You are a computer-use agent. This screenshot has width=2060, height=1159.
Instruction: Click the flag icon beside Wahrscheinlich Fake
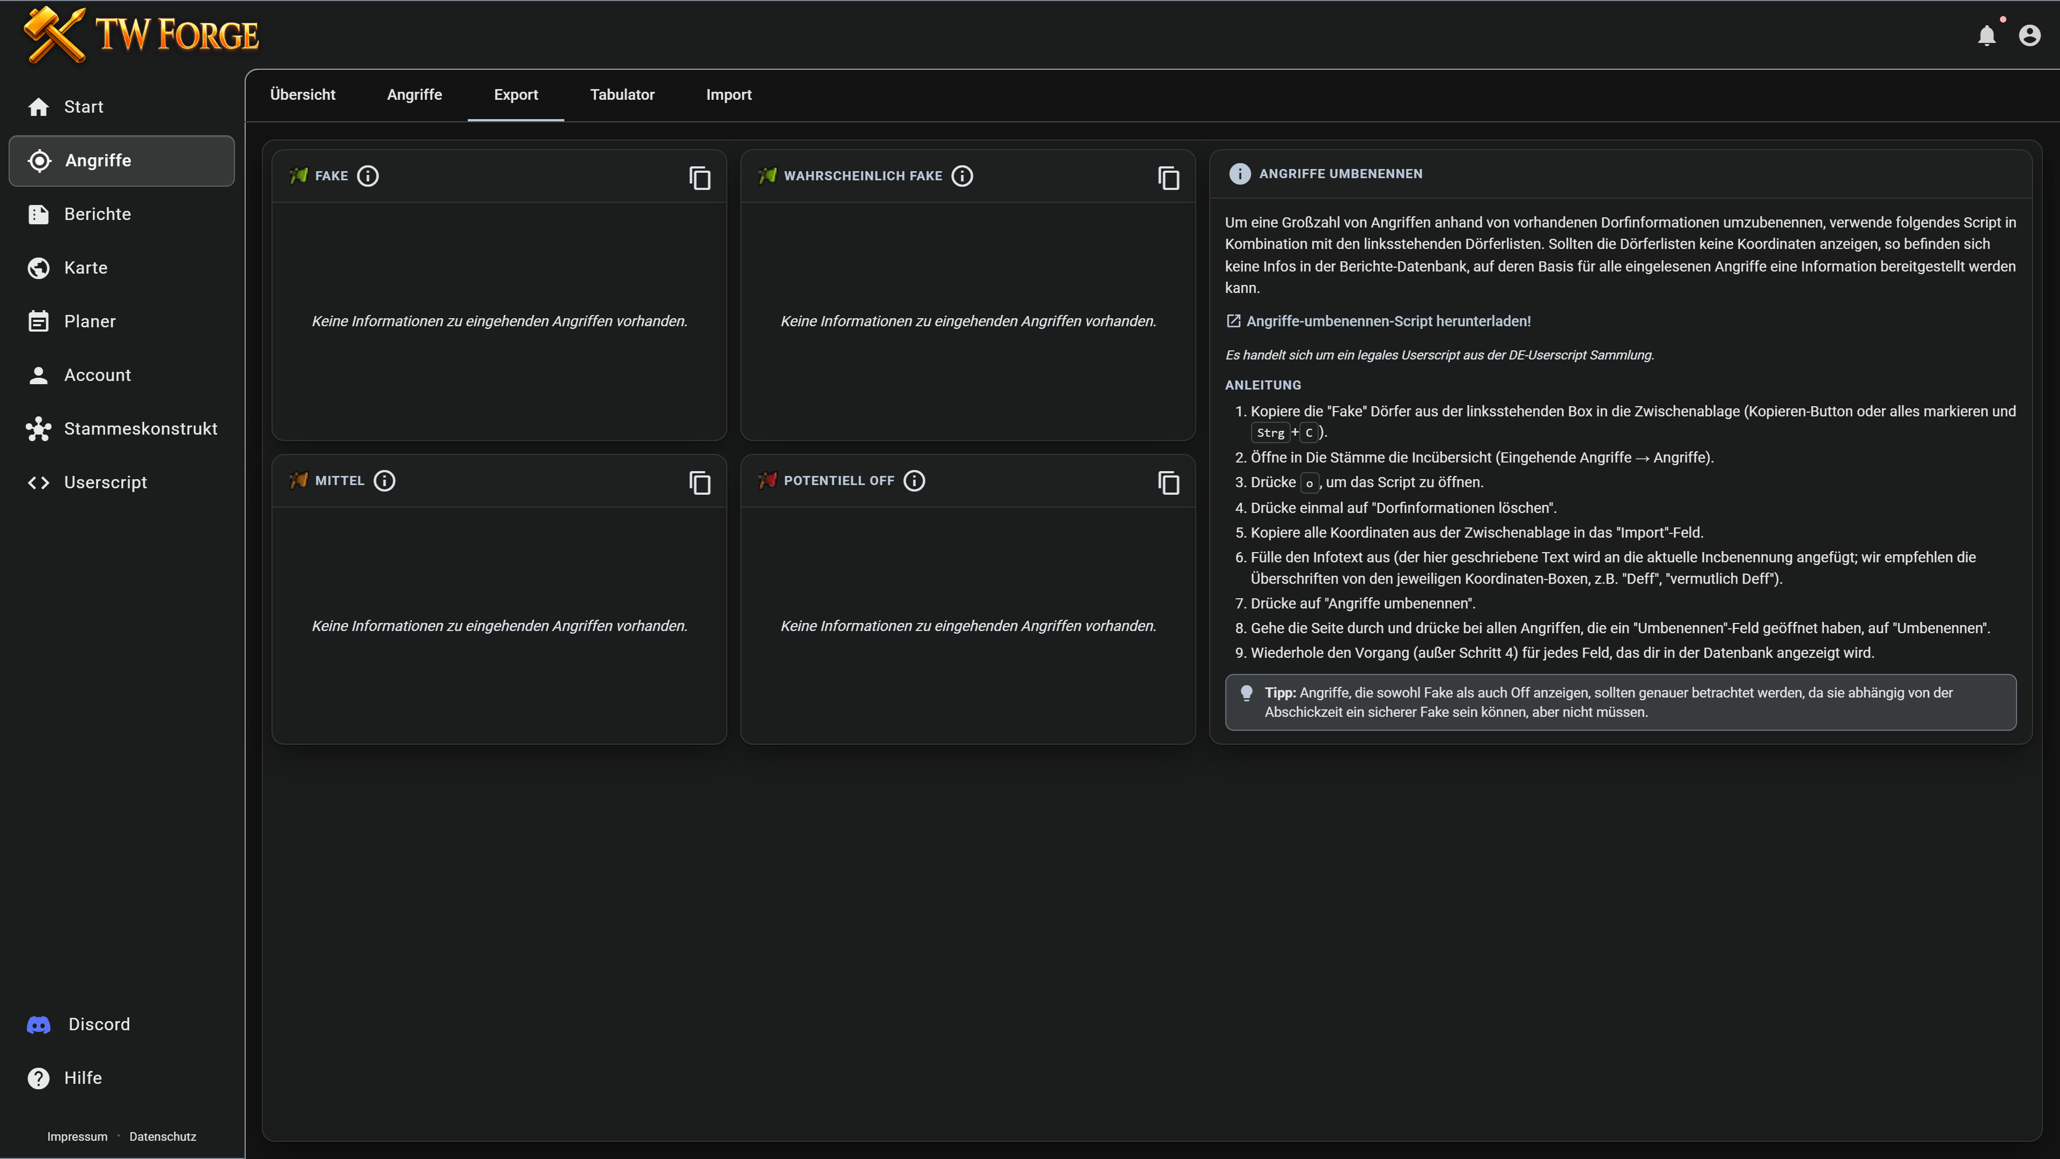click(x=767, y=175)
